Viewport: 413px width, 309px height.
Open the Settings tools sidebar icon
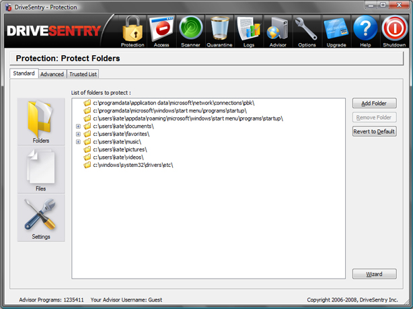[x=41, y=217]
